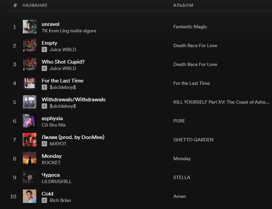The image size is (272, 209).
Task: Open LILDRUGHILL artist page
Action: click(x=56, y=181)
